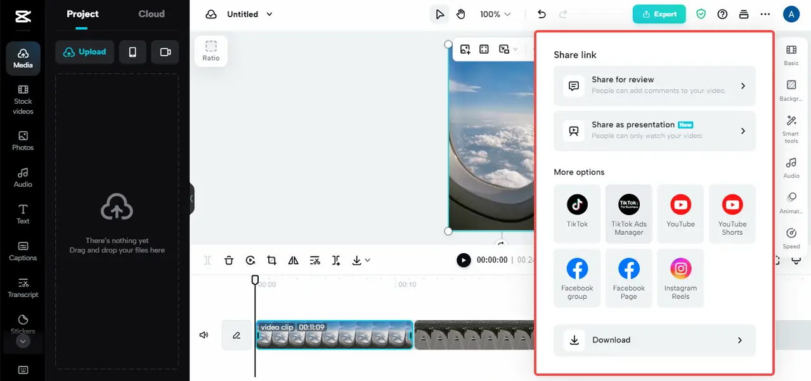
Task: Open Audio panel on right sidebar
Action: (791, 168)
